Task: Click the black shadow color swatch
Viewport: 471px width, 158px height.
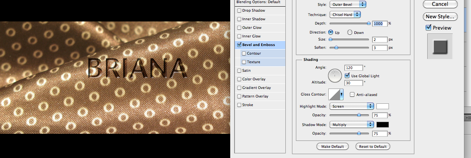Action: pos(382,125)
